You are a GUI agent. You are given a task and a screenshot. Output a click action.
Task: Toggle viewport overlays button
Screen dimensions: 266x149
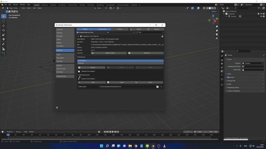click(x=198, y=8)
